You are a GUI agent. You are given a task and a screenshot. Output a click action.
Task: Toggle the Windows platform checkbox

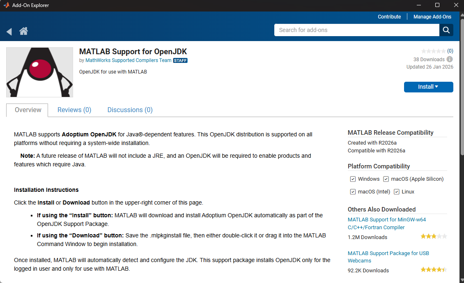tap(353, 179)
